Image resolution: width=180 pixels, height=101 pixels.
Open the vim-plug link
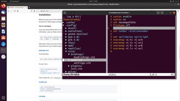pyautogui.click(x=42, y=96)
